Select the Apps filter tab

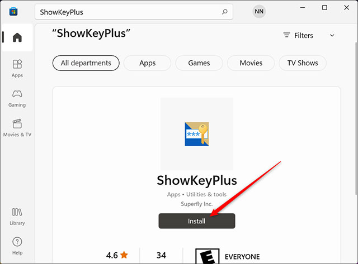(x=147, y=63)
